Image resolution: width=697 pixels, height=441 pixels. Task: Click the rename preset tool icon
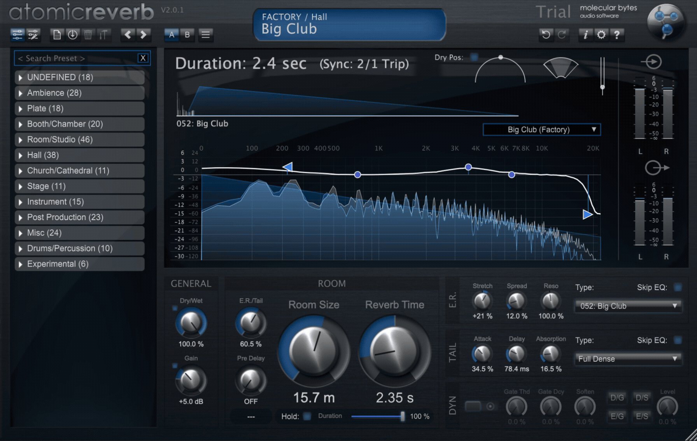(103, 35)
